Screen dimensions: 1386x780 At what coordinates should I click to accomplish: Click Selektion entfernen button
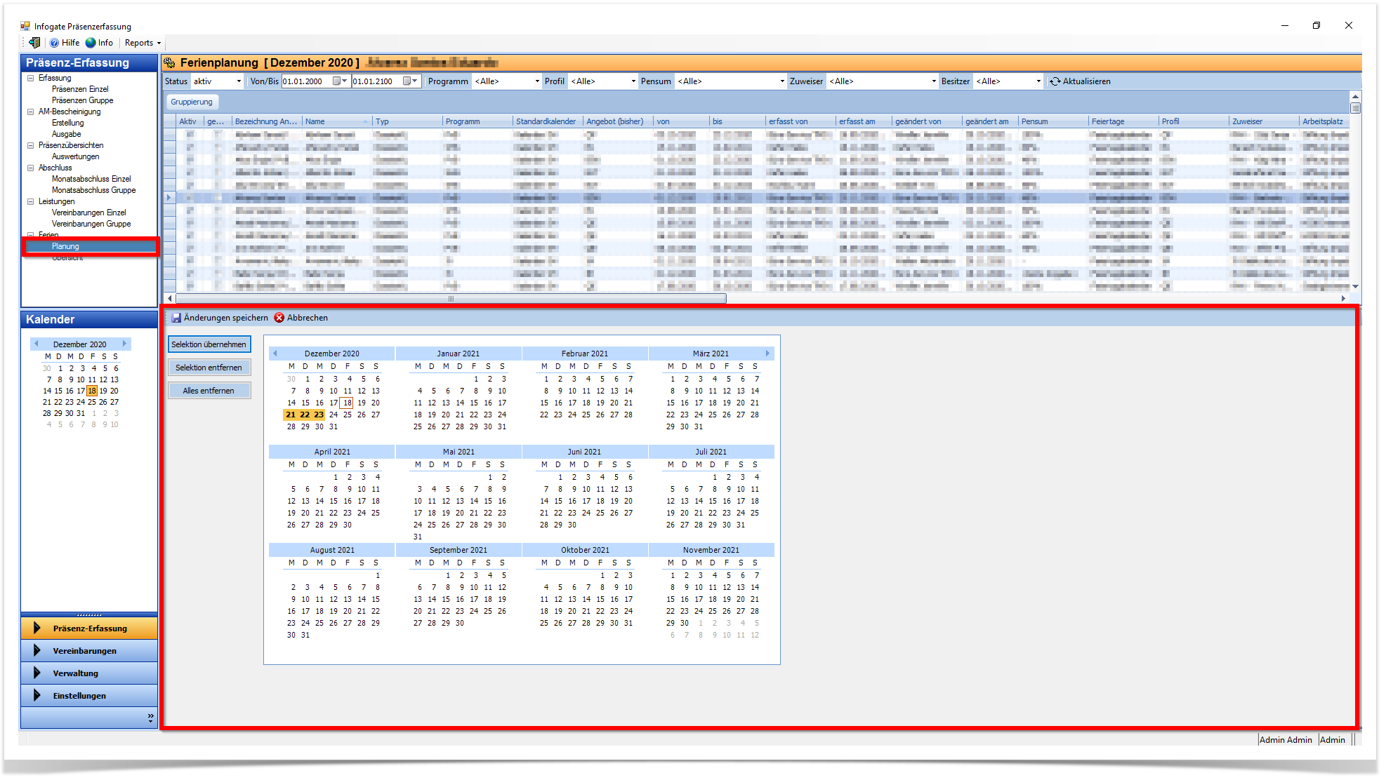[x=209, y=368]
